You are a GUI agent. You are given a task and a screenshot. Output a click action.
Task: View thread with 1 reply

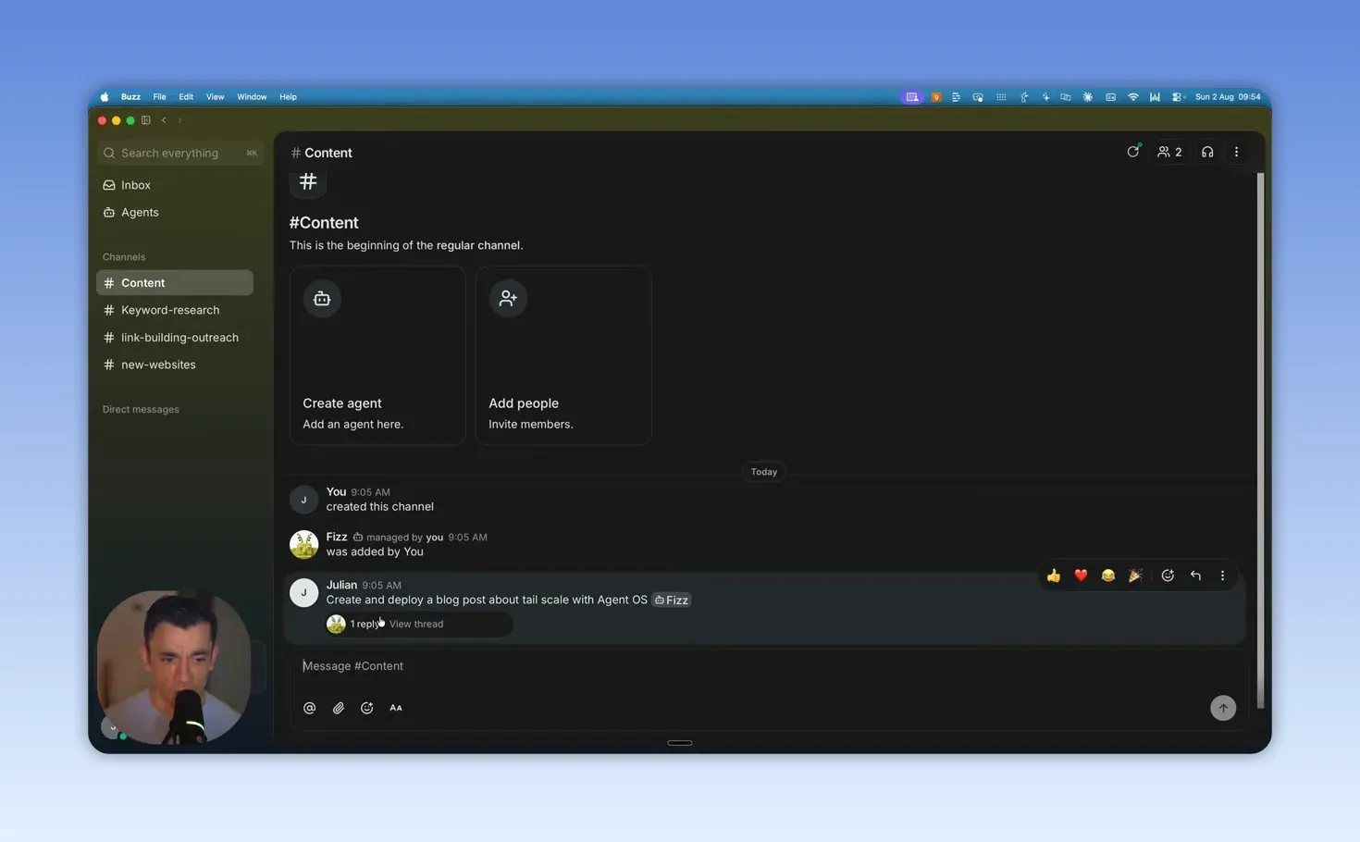pyautogui.click(x=419, y=624)
